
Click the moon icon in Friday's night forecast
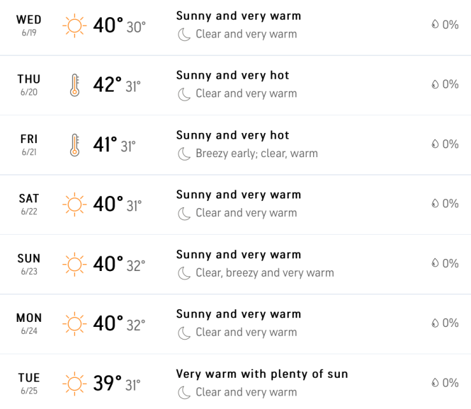[184, 153]
